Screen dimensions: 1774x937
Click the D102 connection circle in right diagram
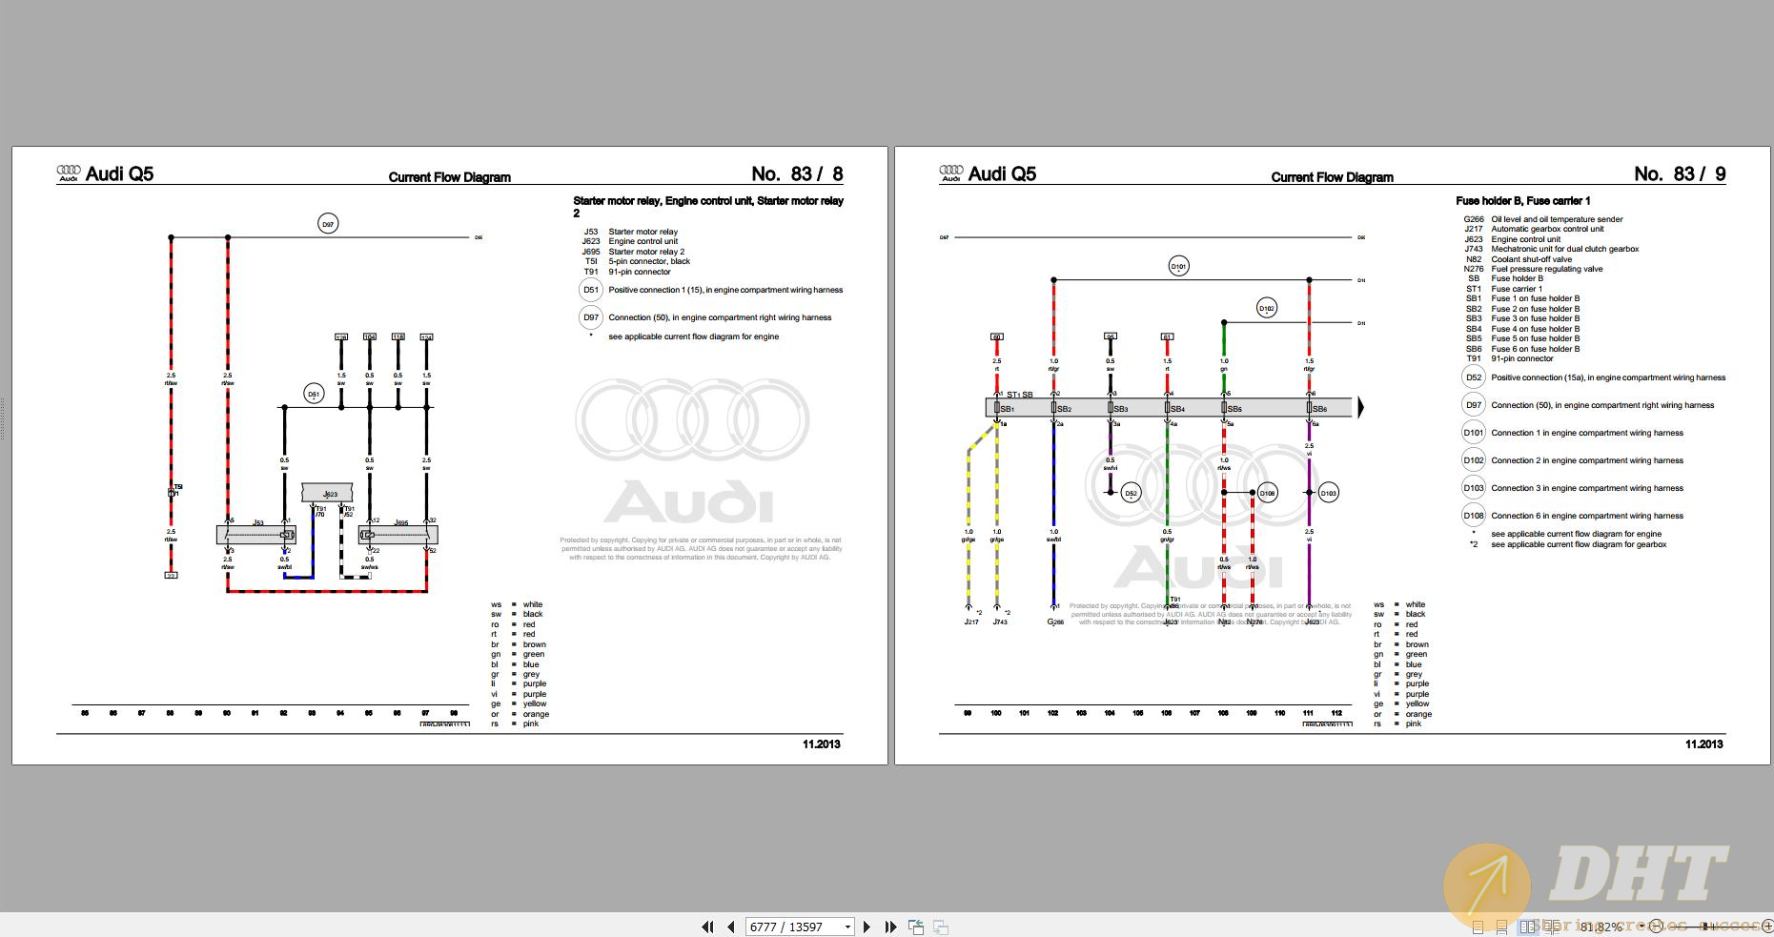[1266, 308]
